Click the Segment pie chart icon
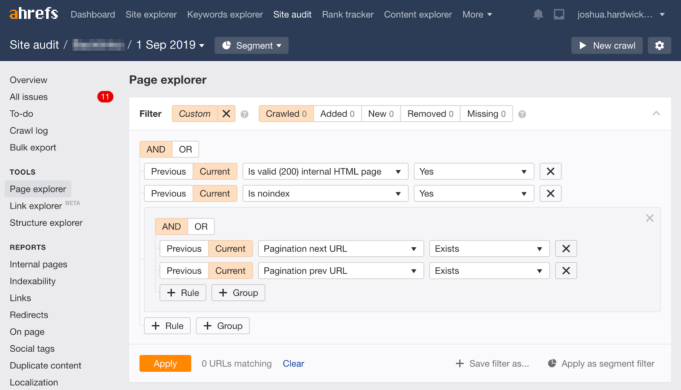The height and width of the screenshot is (390, 681). pyautogui.click(x=227, y=45)
